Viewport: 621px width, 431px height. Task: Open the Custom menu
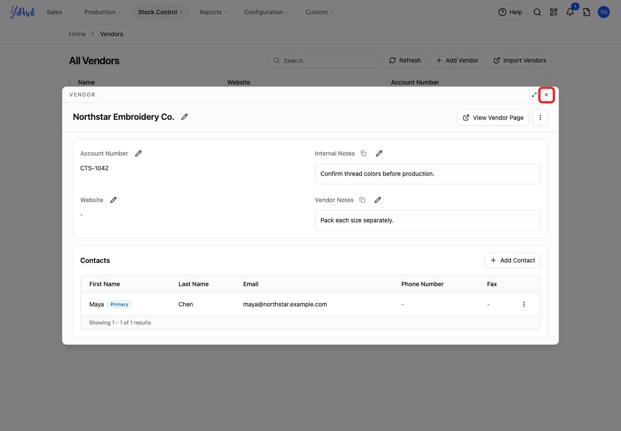(320, 12)
